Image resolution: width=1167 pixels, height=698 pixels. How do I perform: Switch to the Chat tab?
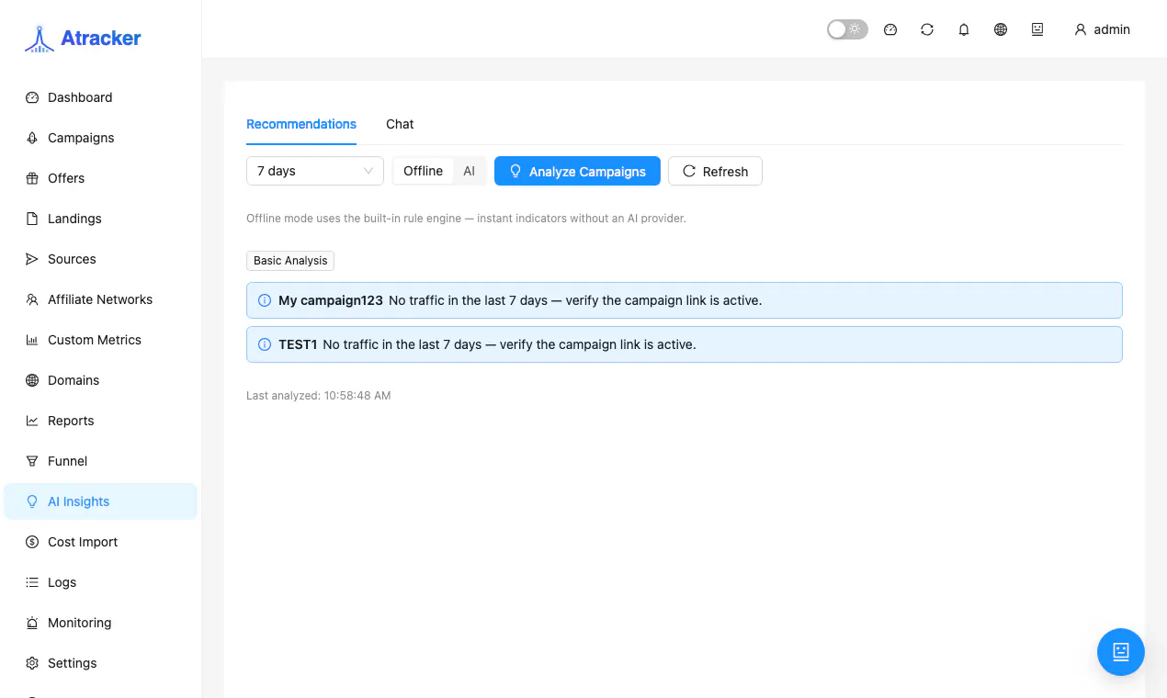tap(400, 124)
